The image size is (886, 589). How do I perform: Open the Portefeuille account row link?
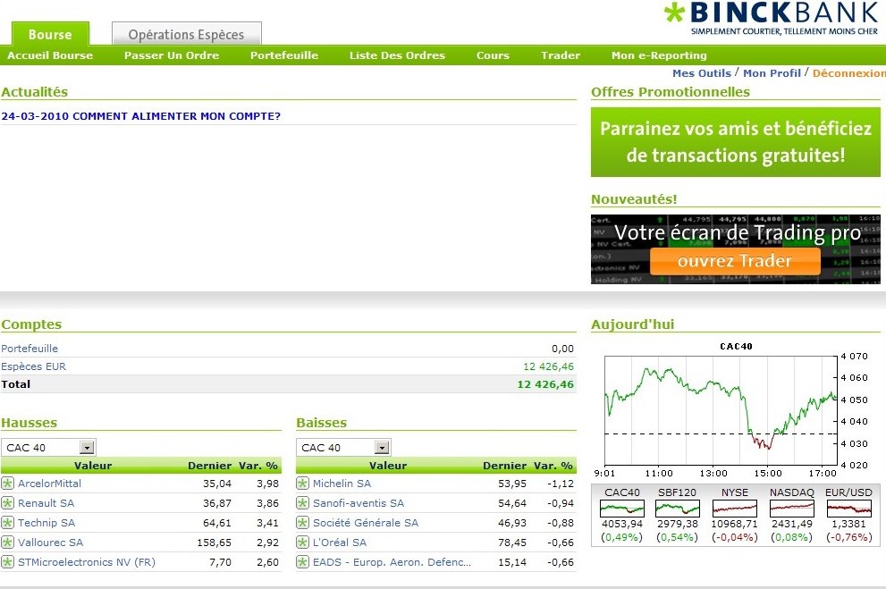click(30, 349)
